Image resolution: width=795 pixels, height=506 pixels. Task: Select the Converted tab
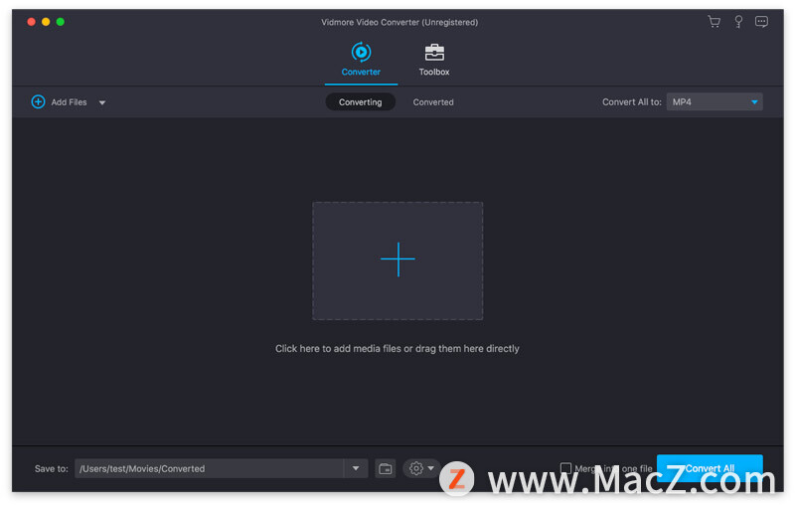(x=433, y=102)
